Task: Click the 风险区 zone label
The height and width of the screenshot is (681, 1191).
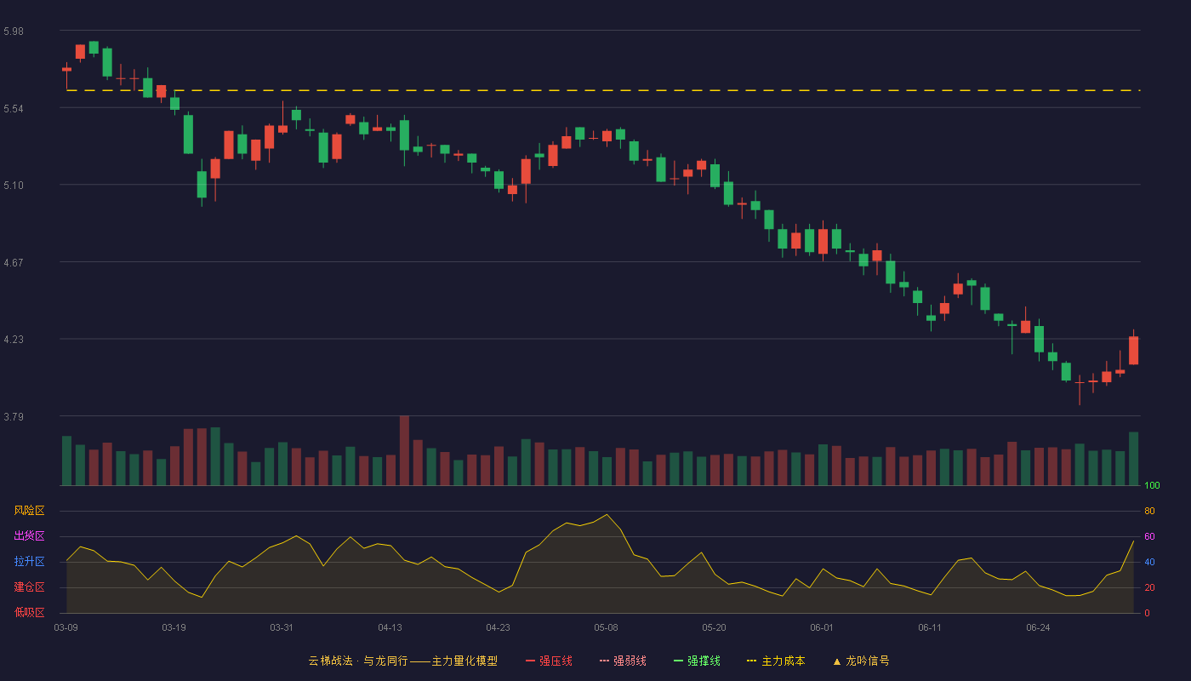Action: click(29, 511)
